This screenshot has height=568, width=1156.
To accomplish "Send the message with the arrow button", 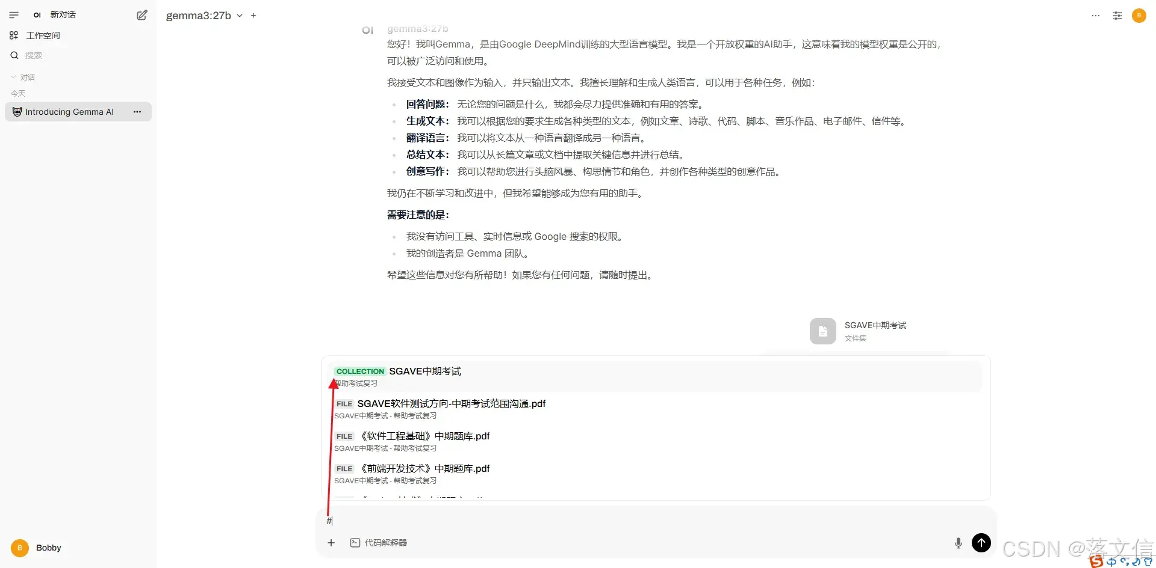I will coord(981,543).
